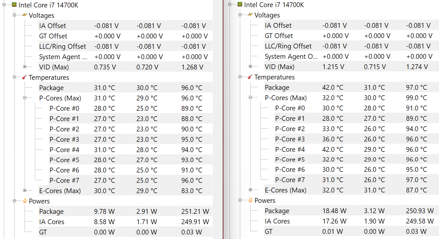Expand the E-Cores (Max) node in the left panel
This screenshot has height=239, width=439.
click(25, 191)
